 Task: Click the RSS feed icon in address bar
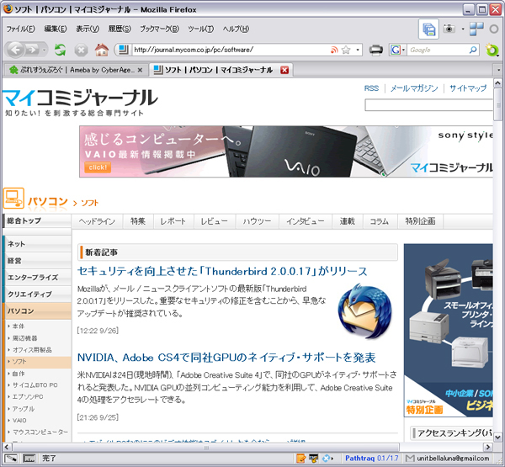(x=334, y=50)
